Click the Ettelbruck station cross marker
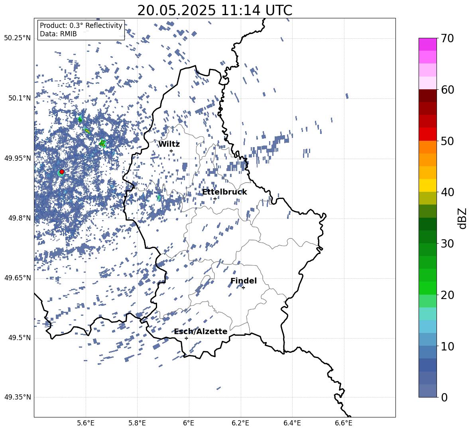This screenshot has width=472, height=431. coord(215,199)
